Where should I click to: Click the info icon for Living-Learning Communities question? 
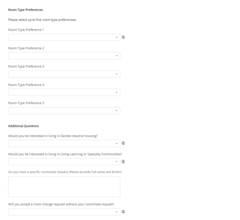pyautogui.click(x=123, y=162)
